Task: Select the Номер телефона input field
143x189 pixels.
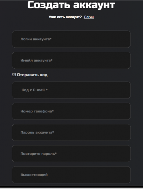Action: coord(71,111)
